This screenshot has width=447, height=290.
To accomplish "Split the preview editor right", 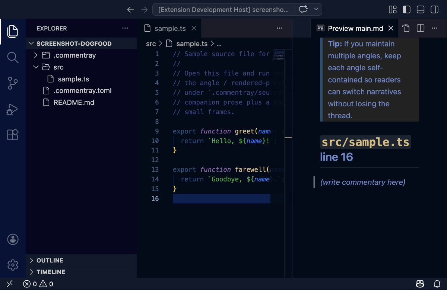I will [420, 28].
